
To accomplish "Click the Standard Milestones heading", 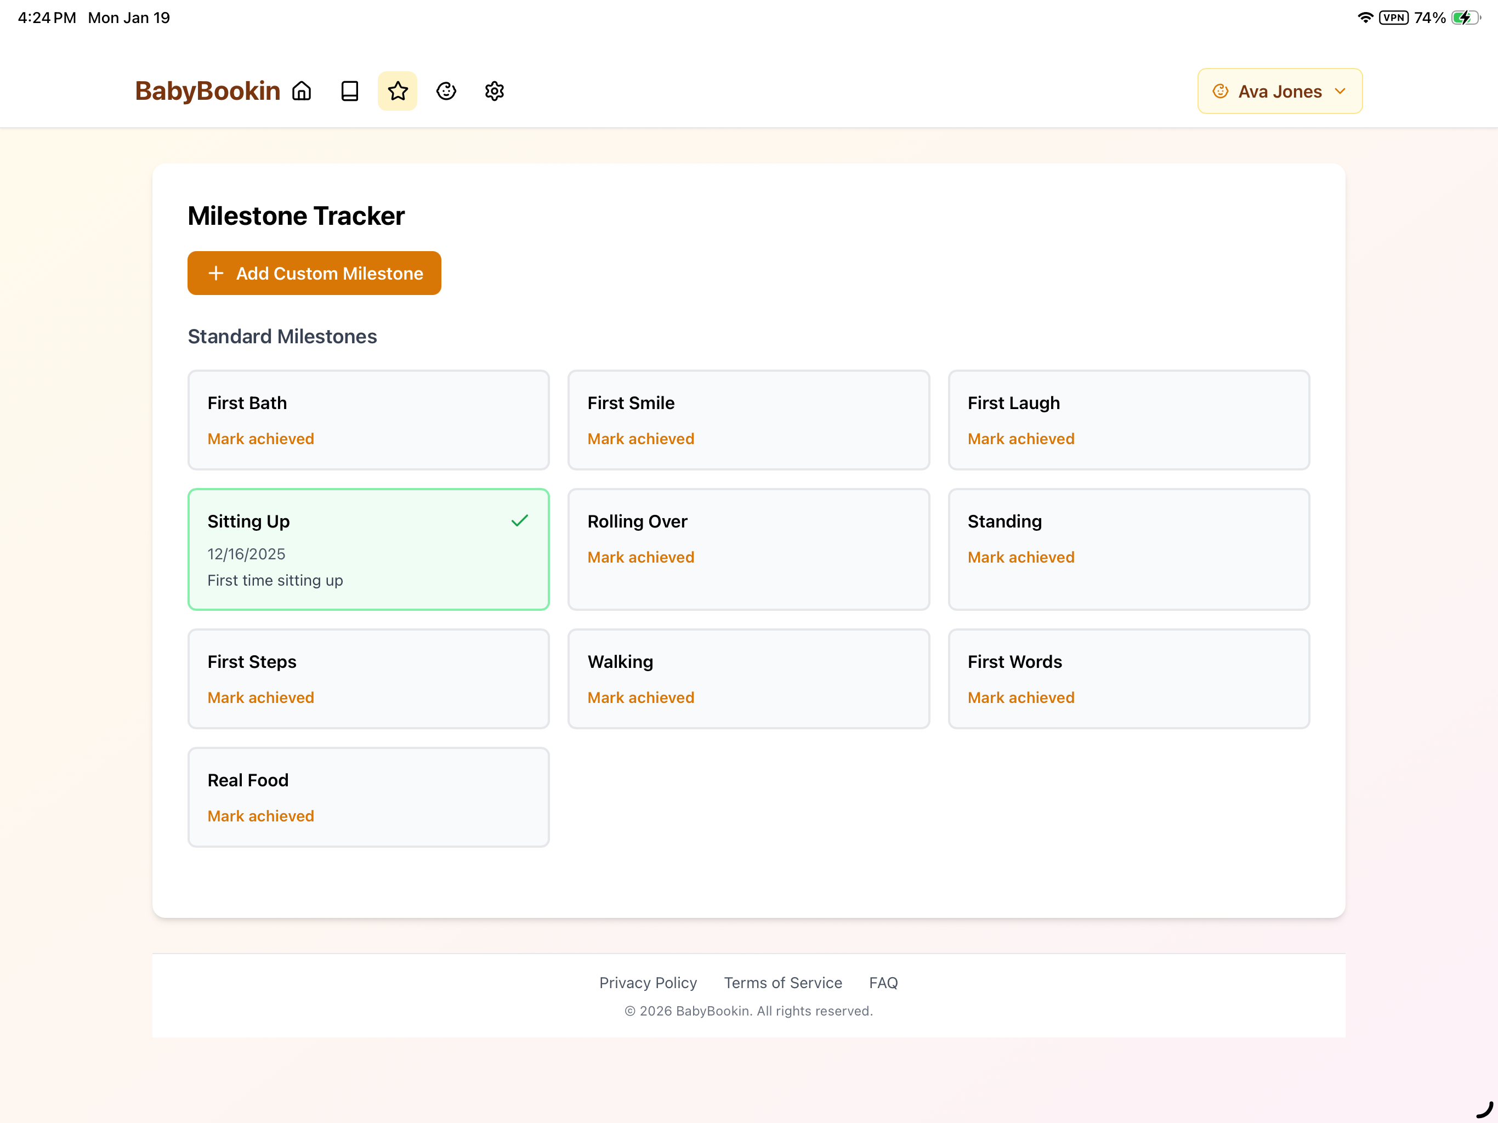I will point(282,337).
